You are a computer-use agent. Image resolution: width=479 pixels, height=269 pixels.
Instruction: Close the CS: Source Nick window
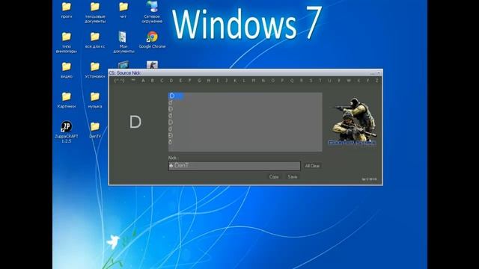click(x=379, y=73)
